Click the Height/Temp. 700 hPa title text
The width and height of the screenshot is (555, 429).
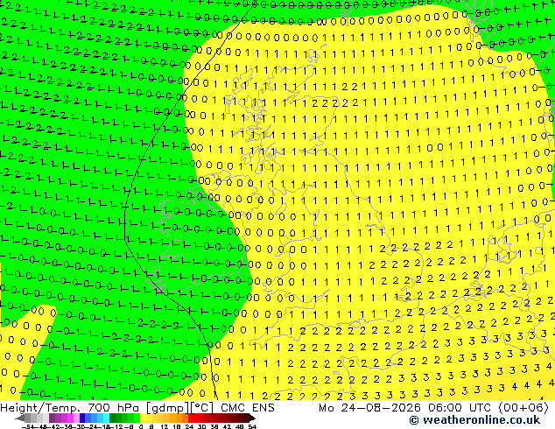coord(69,408)
